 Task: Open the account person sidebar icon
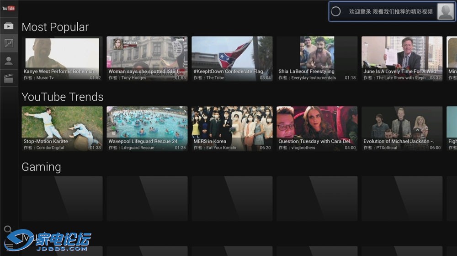click(x=8, y=61)
